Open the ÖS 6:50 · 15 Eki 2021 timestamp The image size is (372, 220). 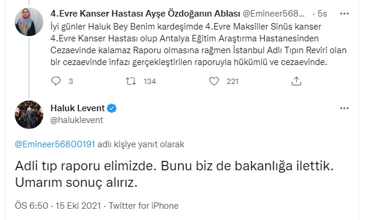58,206
